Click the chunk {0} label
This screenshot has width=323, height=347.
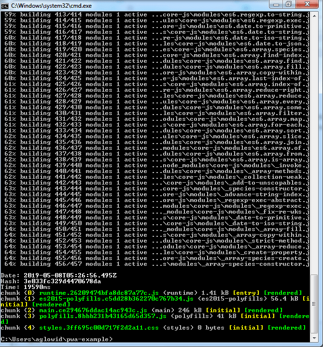click(x=18, y=293)
